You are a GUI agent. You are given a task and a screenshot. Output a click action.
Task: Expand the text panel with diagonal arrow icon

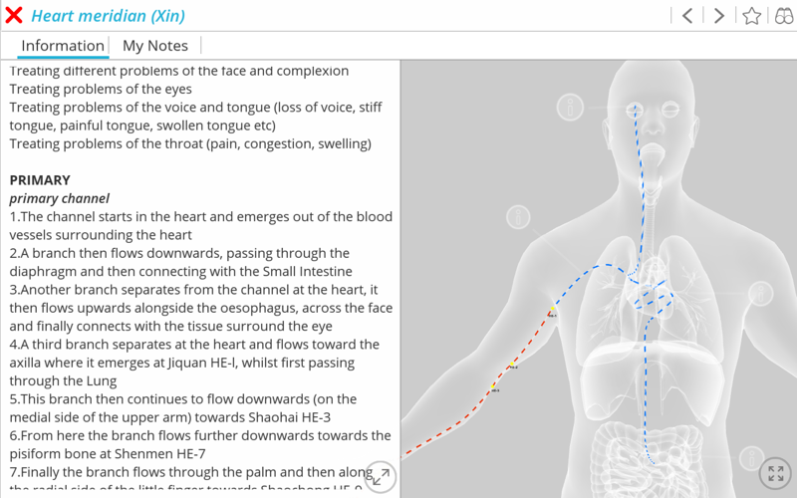381,477
